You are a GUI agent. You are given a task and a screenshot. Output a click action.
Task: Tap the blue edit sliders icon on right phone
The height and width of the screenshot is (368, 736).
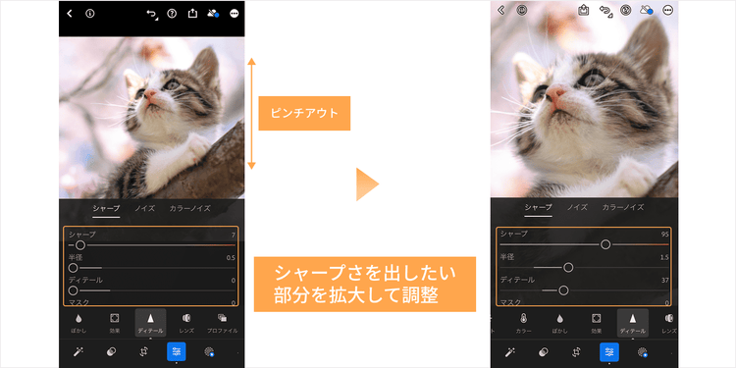coord(609,352)
